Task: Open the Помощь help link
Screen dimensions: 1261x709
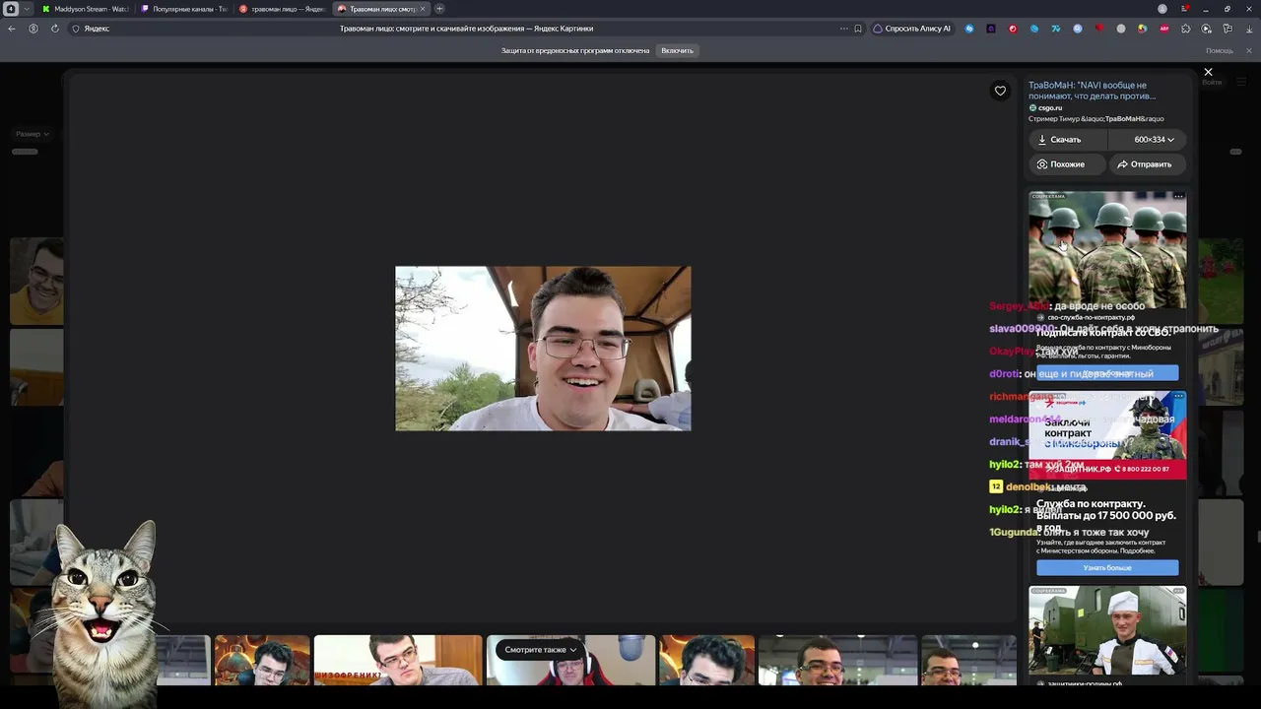Action: 1219,50
